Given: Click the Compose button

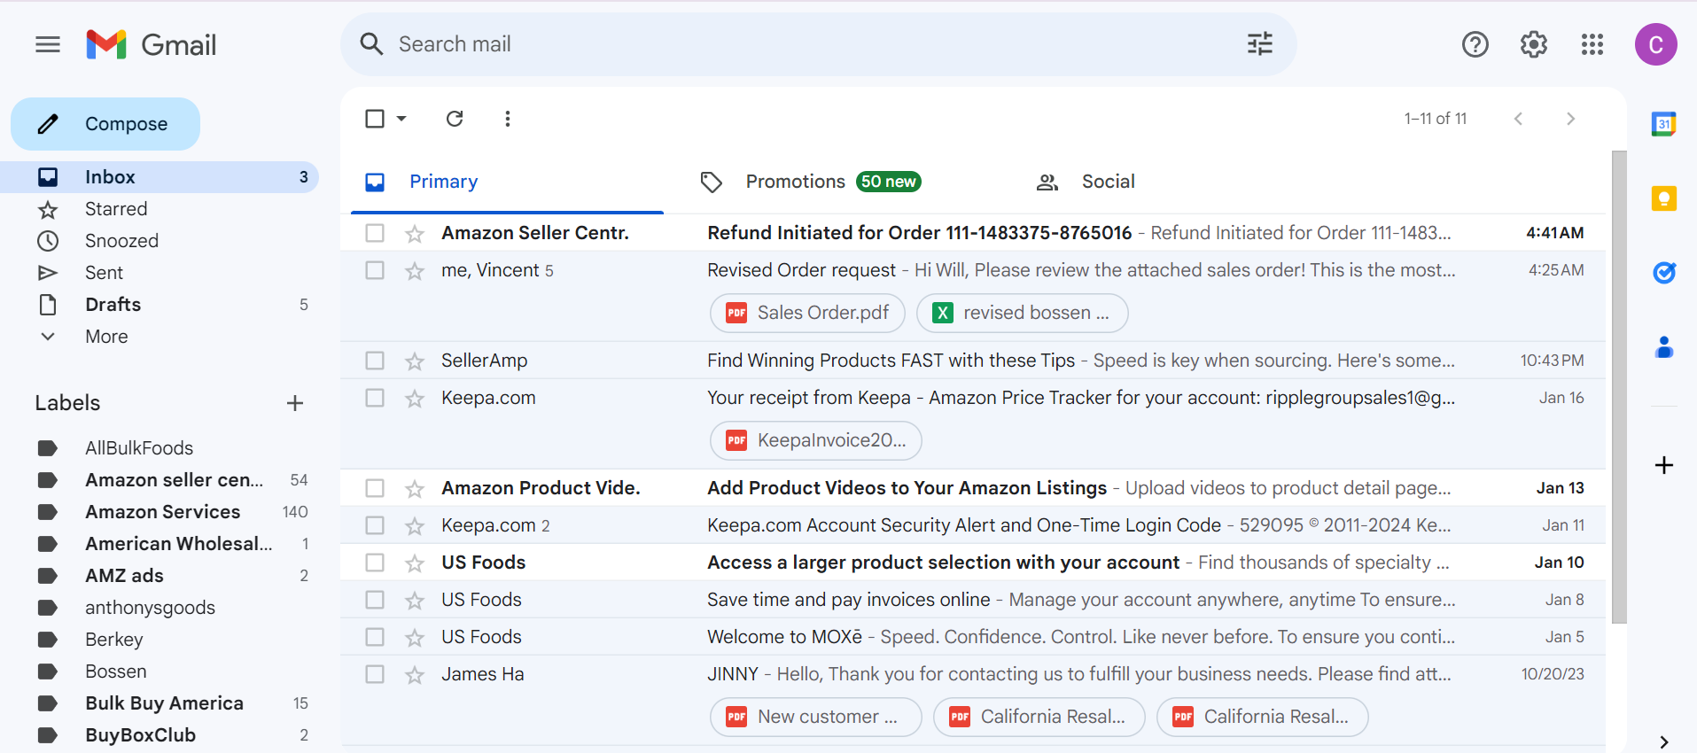Looking at the screenshot, I should (x=105, y=124).
